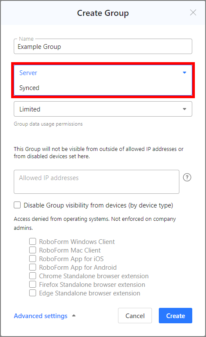Close the Create Group dialog
Image resolution: width=206 pixels, height=337 pixels.
[x=193, y=13]
